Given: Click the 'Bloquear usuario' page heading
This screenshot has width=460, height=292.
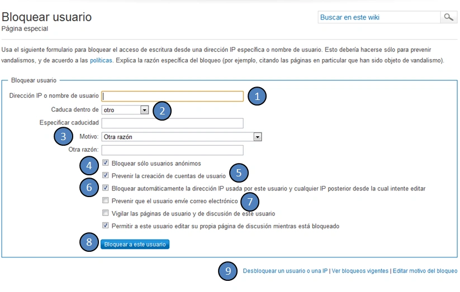Looking at the screenshot, I should (x=46, y=17).
